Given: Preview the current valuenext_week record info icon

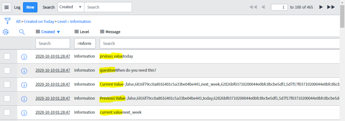Looking at the screenshot, I should pos(24,113).
